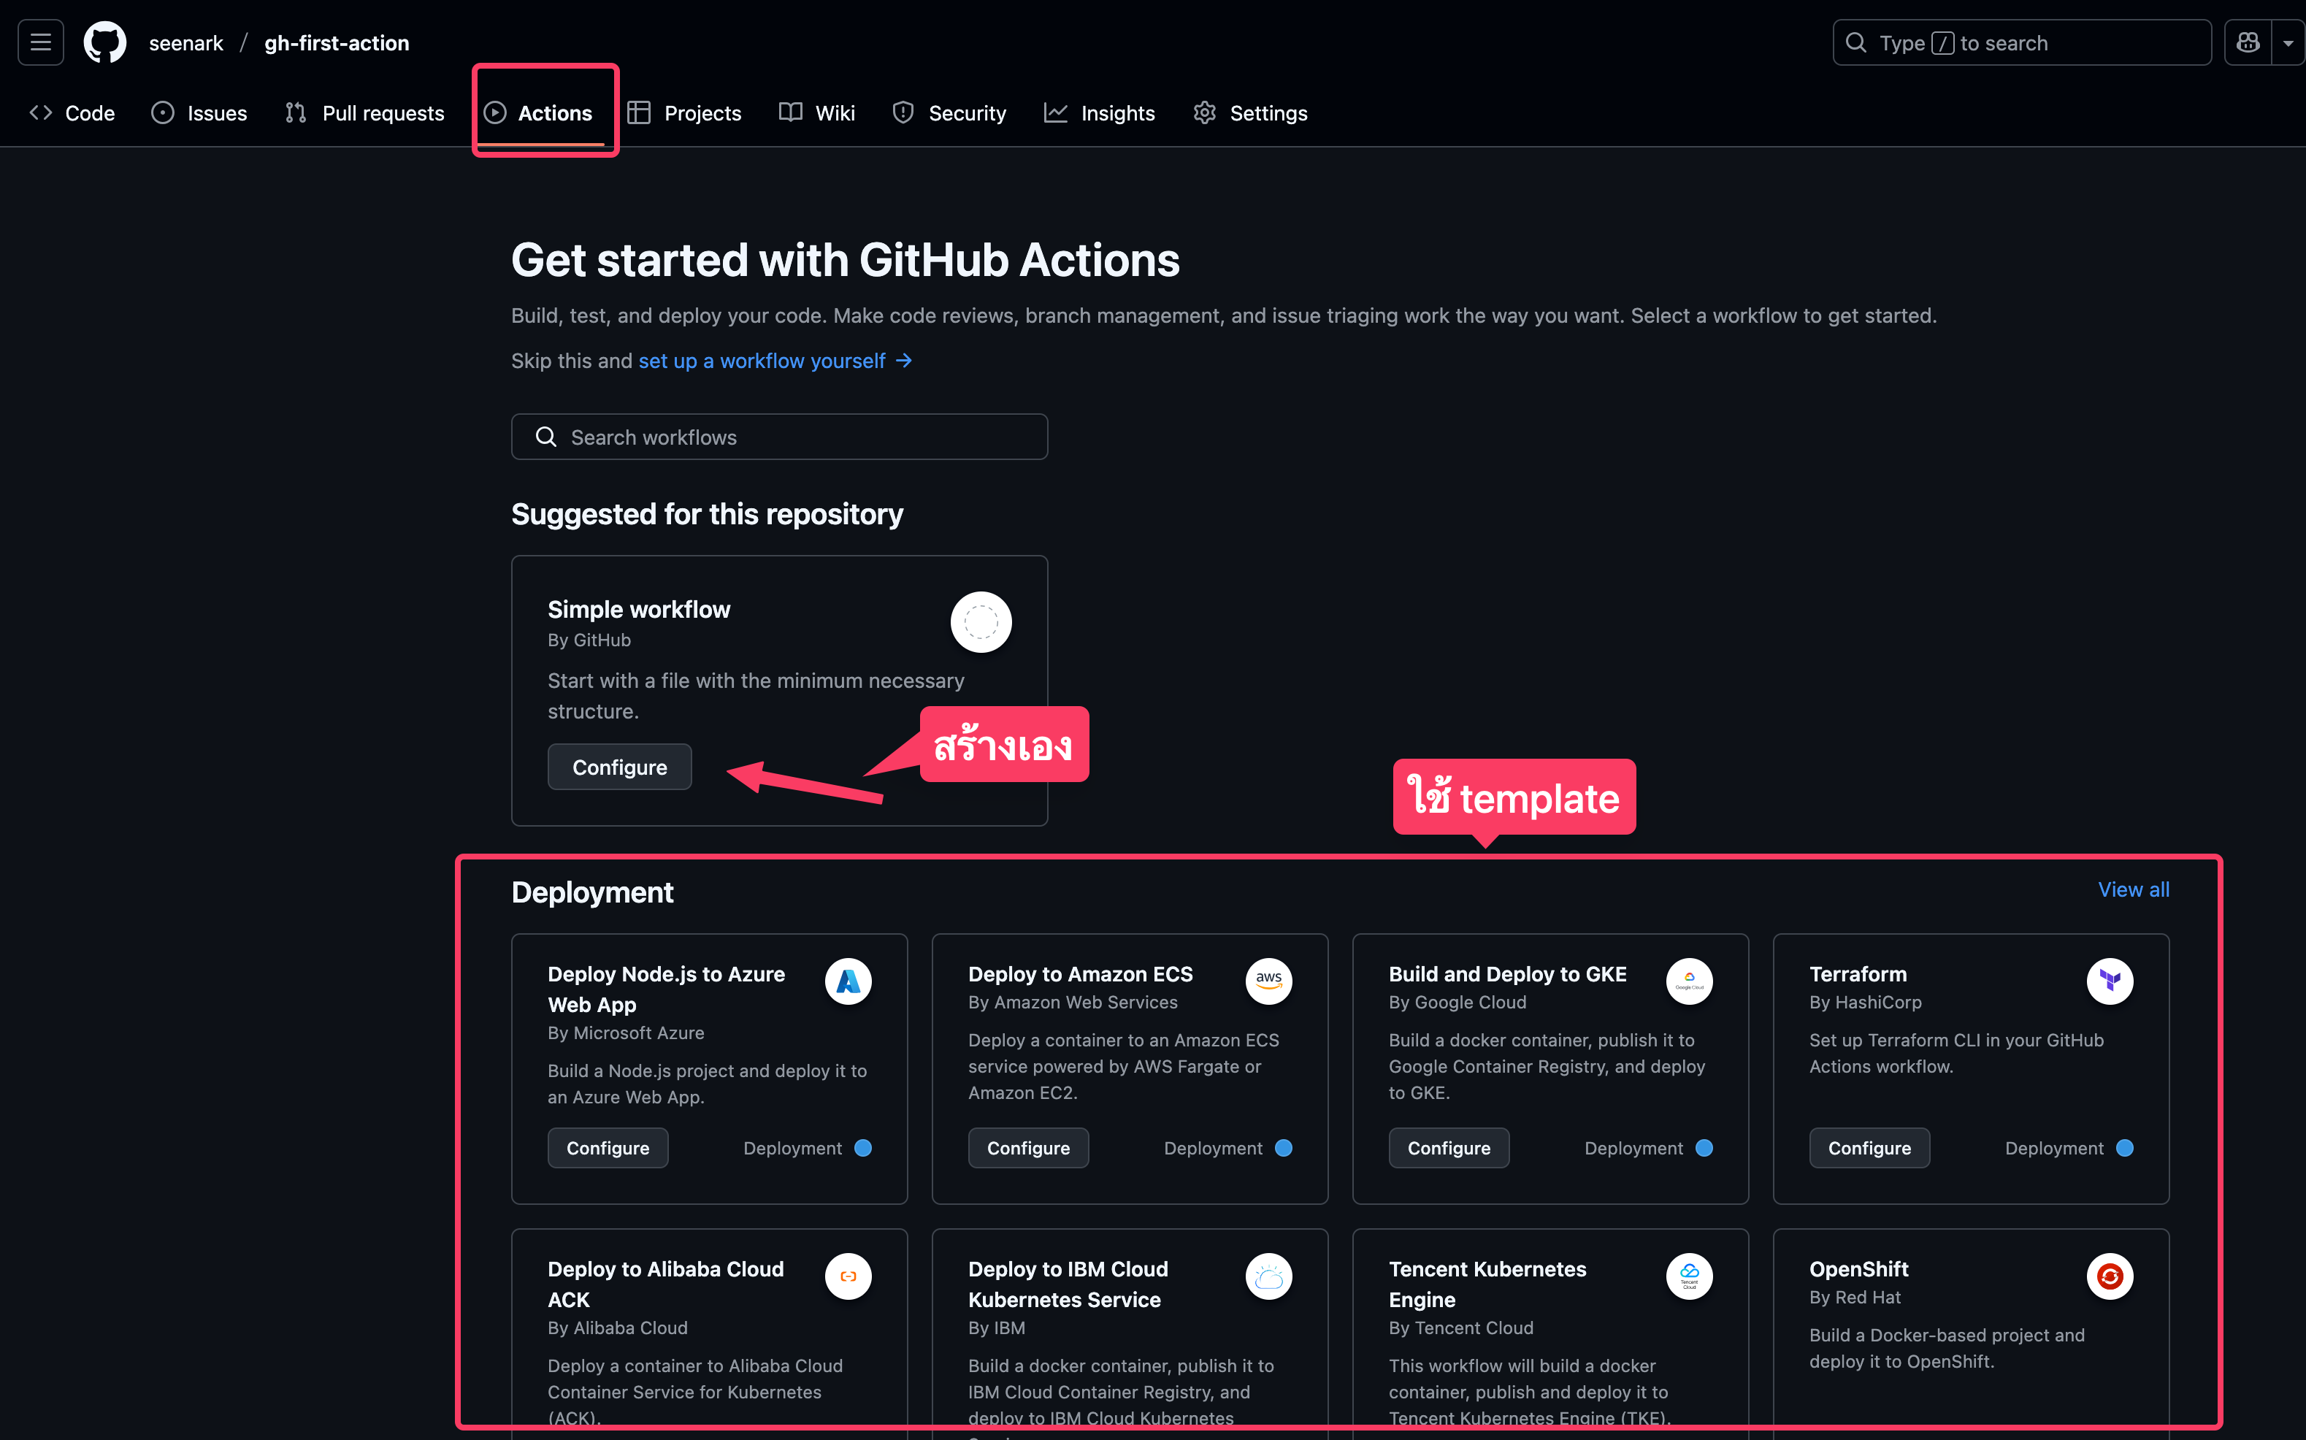Click the Simple workflow avatar icon

pyautogui.click(x=981, y=622)
